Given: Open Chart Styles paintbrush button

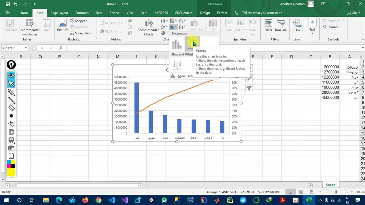Looking at the screenshot, I should [x=249, y=78].
